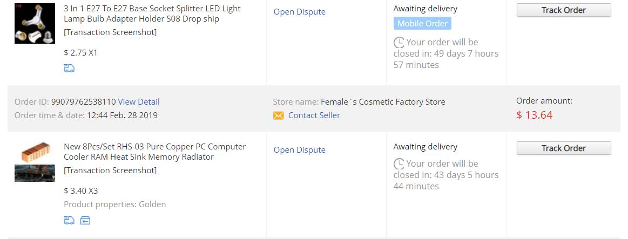This screenshot has height=239, width=628.
Task: Click the Female's Cosmetic Factory Store name
Action: tap(383, 101)
